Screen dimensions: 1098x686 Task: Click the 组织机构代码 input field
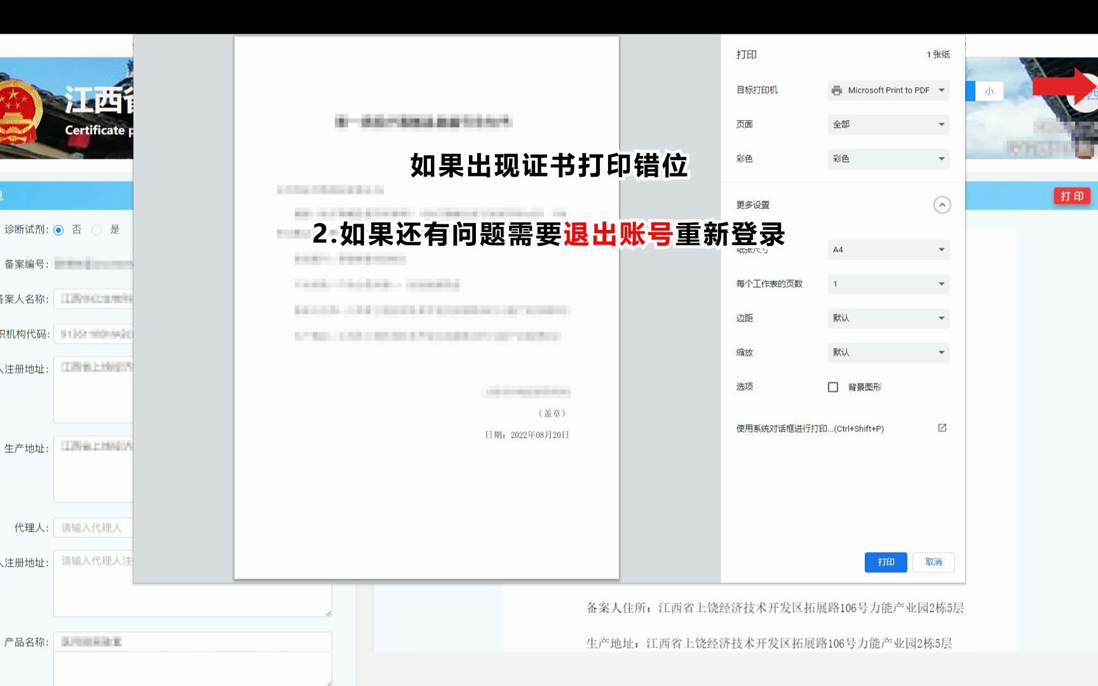(x=94, y=333)
